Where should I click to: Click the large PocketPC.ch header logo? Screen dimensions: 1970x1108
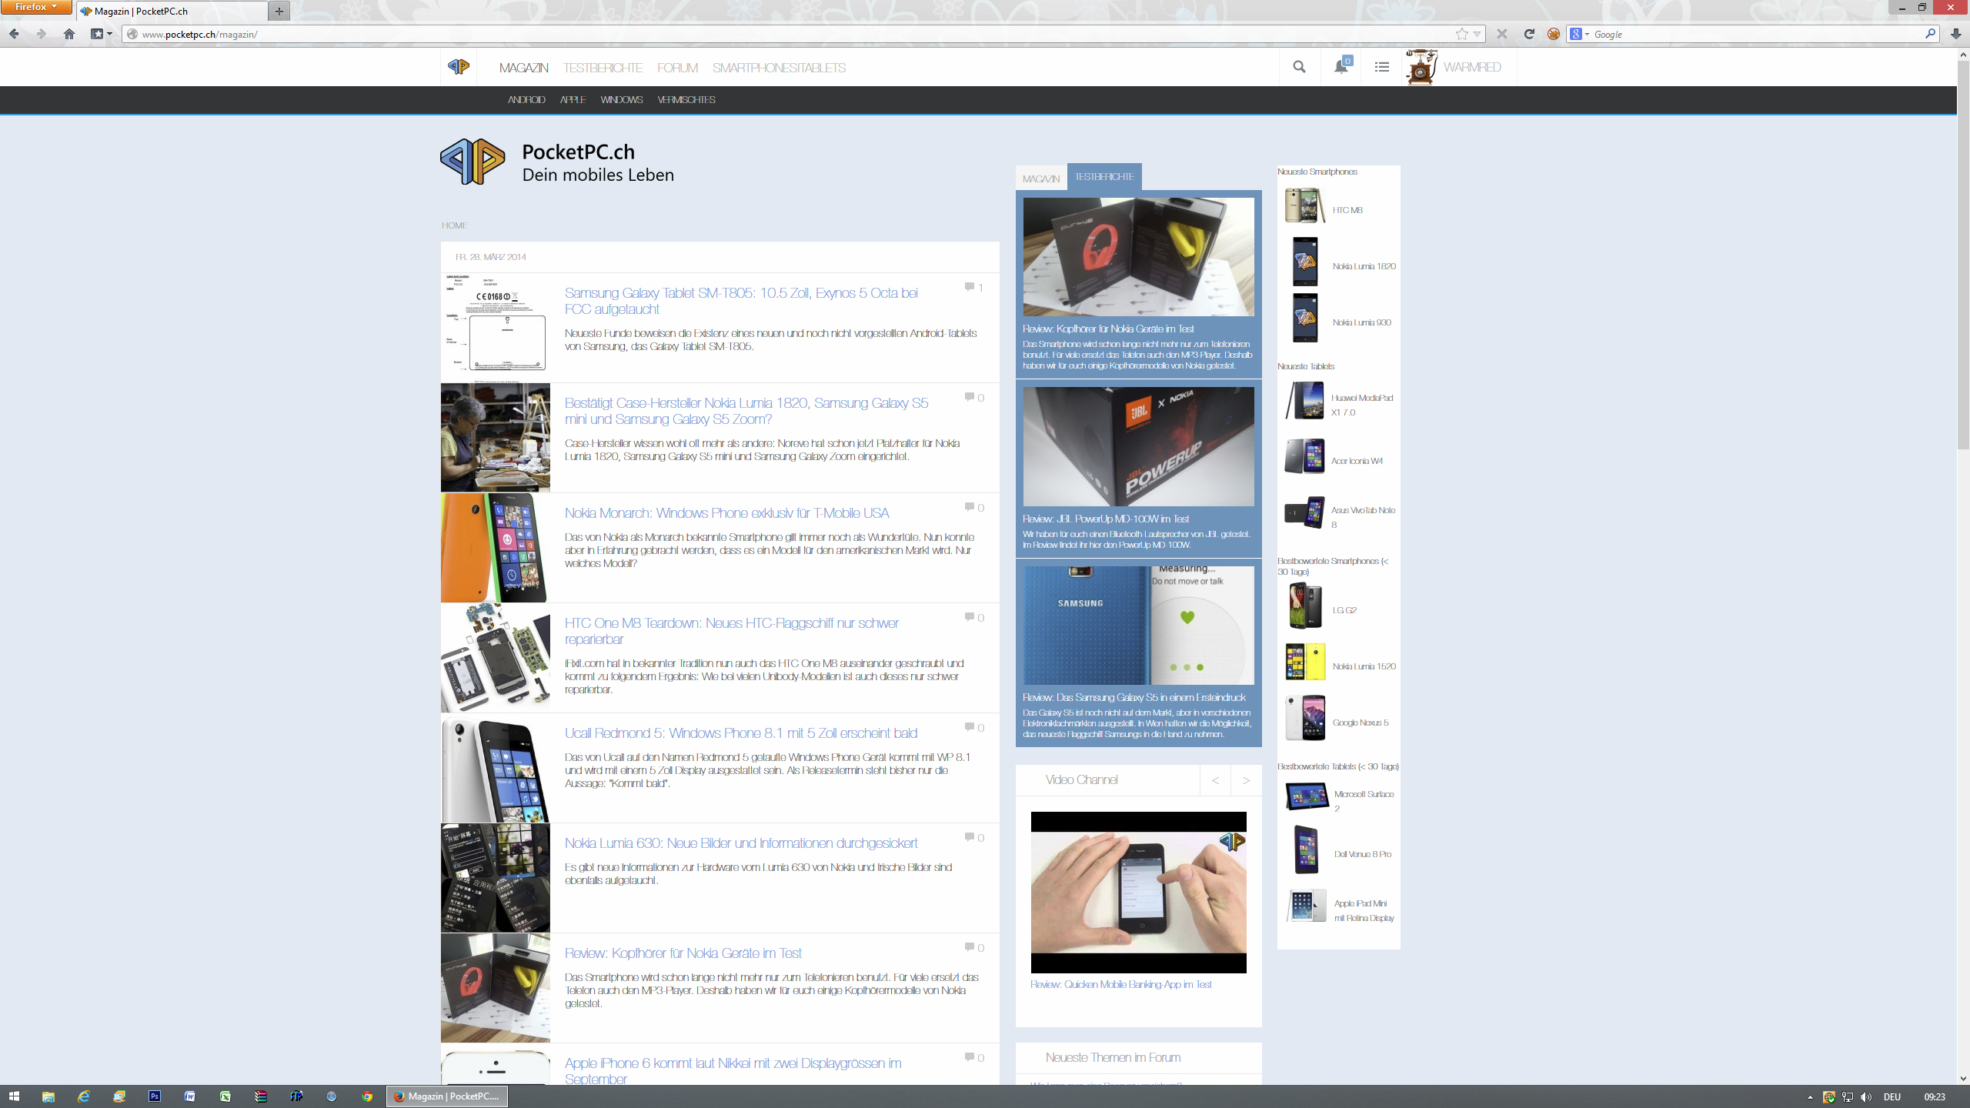point(557,162)
